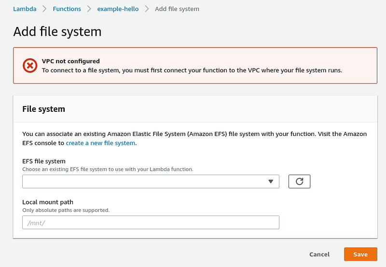Cancel adding the file system

point(319,254)
